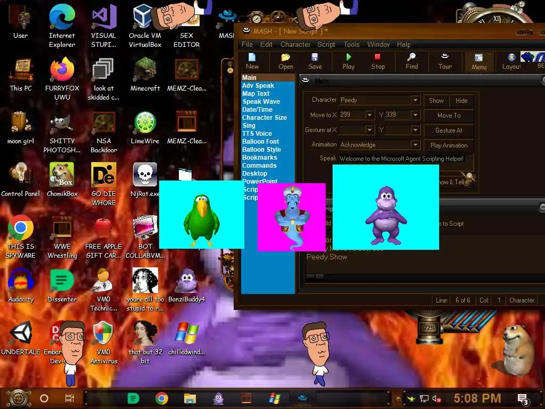Screen dimensions: 545x409
Task: Click Peedy.Show line in script editor
Action: click(327, 257)
